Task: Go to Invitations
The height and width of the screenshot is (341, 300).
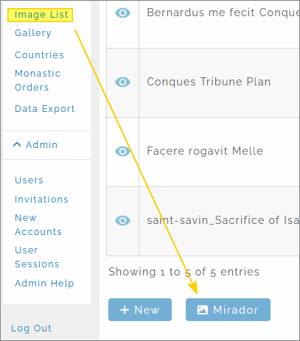Action: [x=41, y=200]
